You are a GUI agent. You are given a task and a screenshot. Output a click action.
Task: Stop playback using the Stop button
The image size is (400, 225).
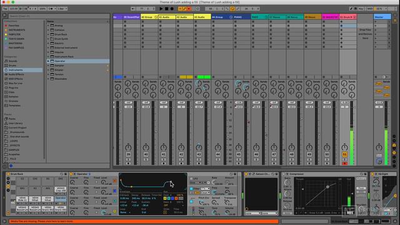[x=167, y=9]
